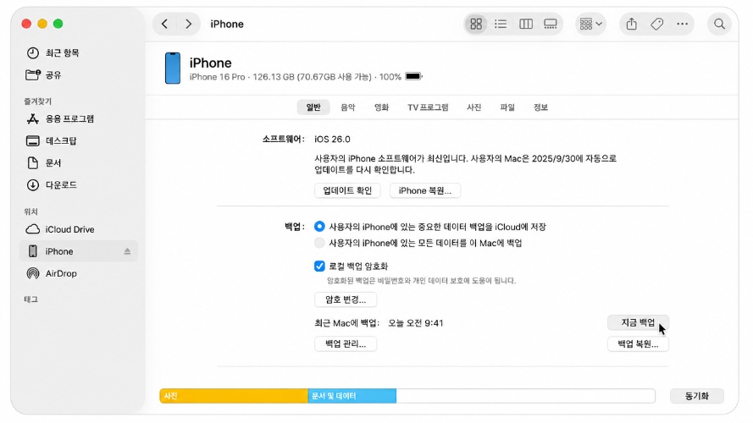This screenshot has height=423, width=753.
Task: Open AirDrop in the sidebar
Action: [79, 273]
